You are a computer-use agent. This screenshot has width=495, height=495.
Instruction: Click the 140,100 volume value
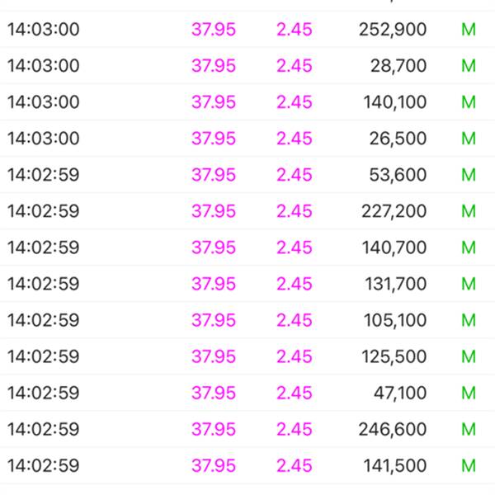(x=394, y=102)
